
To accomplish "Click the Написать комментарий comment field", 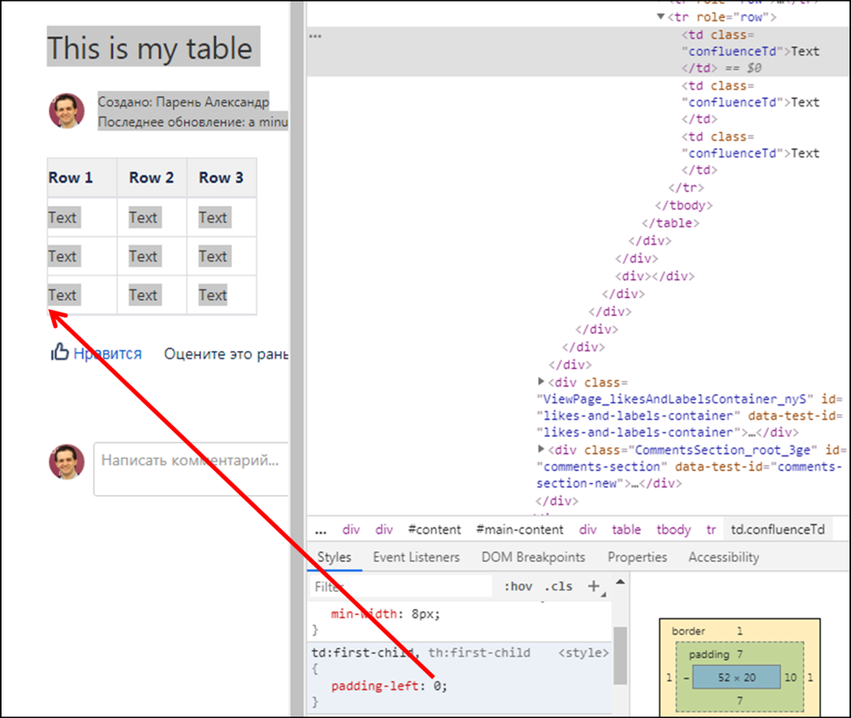I will [191, 469].
